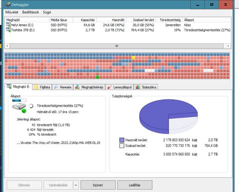Screen dimensions: 239x192
Task: Click the Helyi lemez (C:) drive icon
Action: pos(8,25)
